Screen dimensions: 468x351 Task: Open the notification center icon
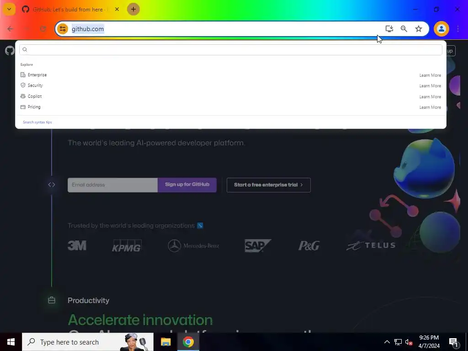453,342
